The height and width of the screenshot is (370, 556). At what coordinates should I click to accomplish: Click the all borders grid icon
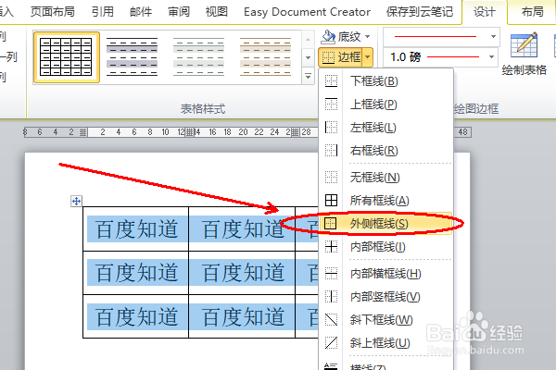[x=331, y=200]
